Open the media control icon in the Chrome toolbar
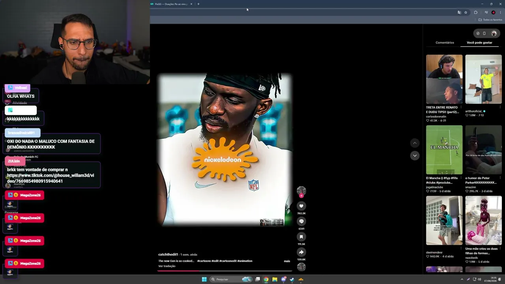This screenshot has width=505, height=284. point(486,13)
